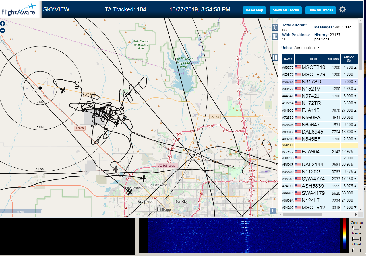Select the MSQT310 aircraft row
Viewport: 366px width, 256px height.
pyautogui.click(x=319, y=67)
